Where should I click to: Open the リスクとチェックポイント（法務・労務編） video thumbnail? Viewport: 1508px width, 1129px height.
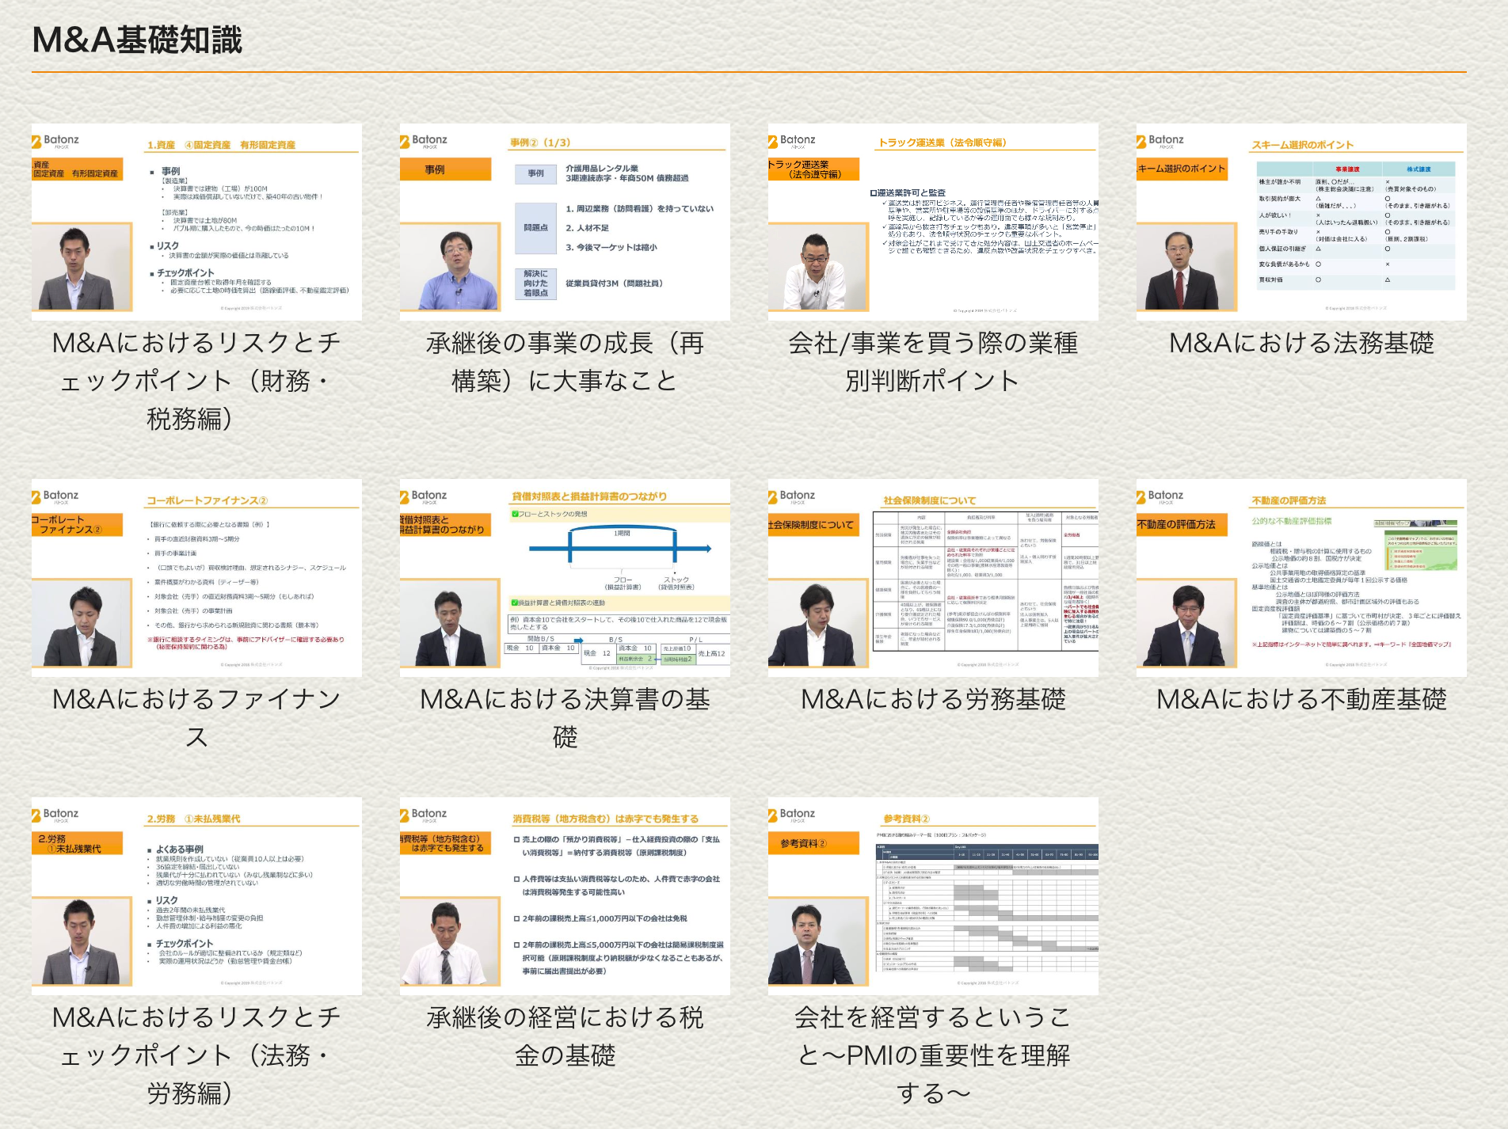[x=196, y=896]
